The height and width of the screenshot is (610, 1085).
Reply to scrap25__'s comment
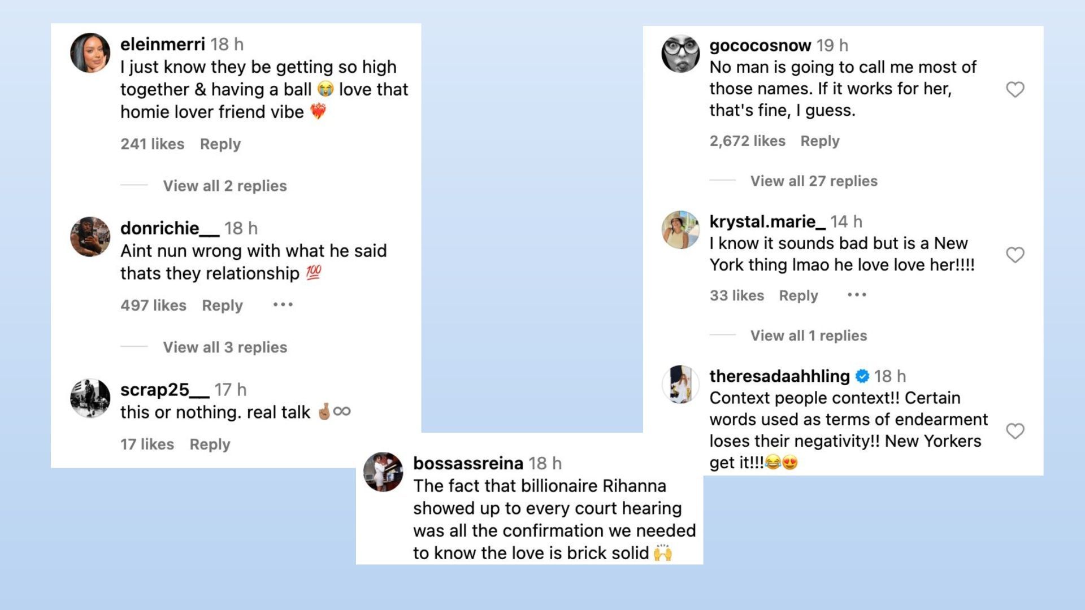[210, 445]
